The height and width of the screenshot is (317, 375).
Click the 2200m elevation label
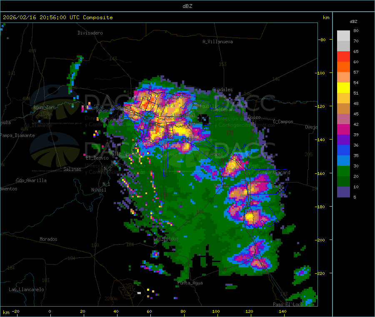111,299
